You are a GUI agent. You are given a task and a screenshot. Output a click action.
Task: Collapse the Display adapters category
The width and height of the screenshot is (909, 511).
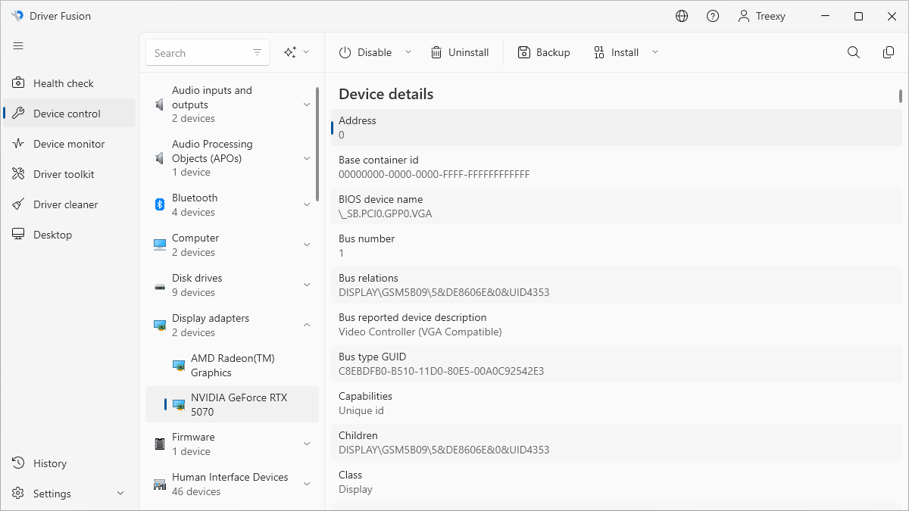click(x=307, y=326)
